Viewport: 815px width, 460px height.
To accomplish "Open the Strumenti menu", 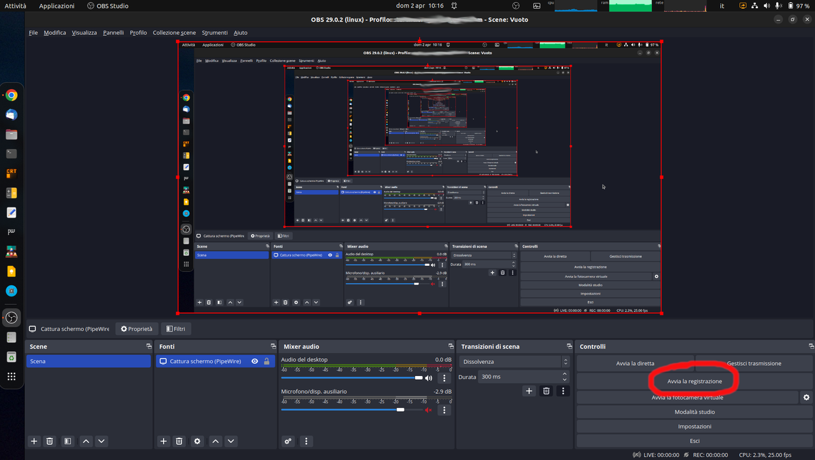I will point(215,32).
